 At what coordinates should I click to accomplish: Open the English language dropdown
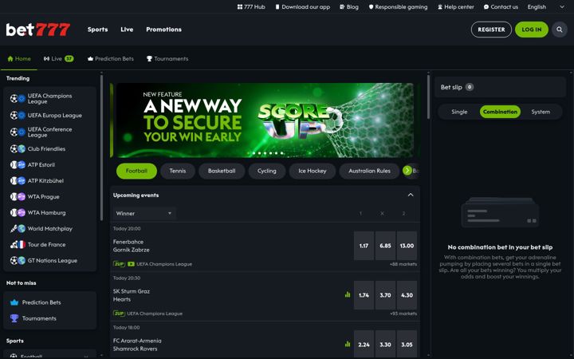click(x=546, y=7)
